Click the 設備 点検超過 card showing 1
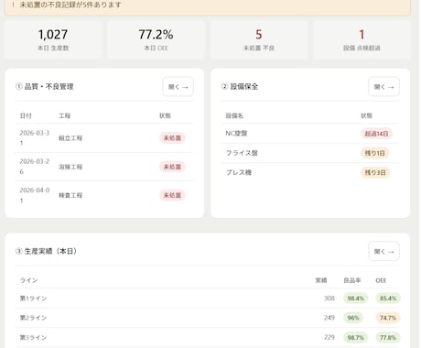The height and width of the screenshot is (348, 421). click(x=362, y=39)
